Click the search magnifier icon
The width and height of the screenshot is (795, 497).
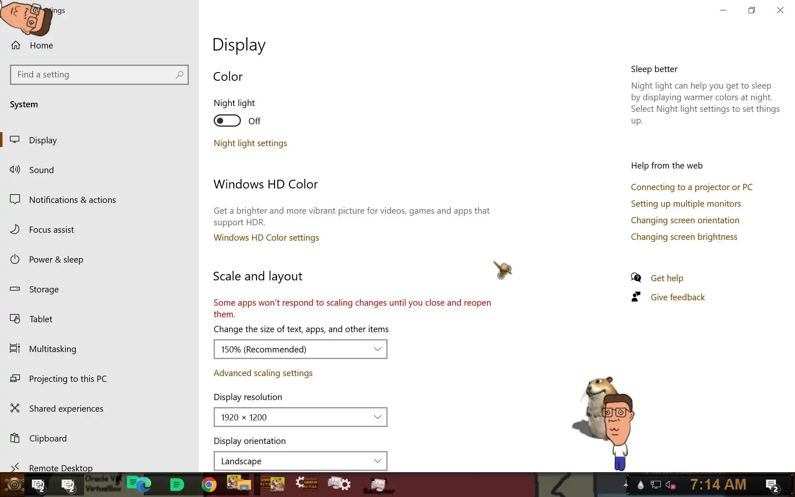179,75
